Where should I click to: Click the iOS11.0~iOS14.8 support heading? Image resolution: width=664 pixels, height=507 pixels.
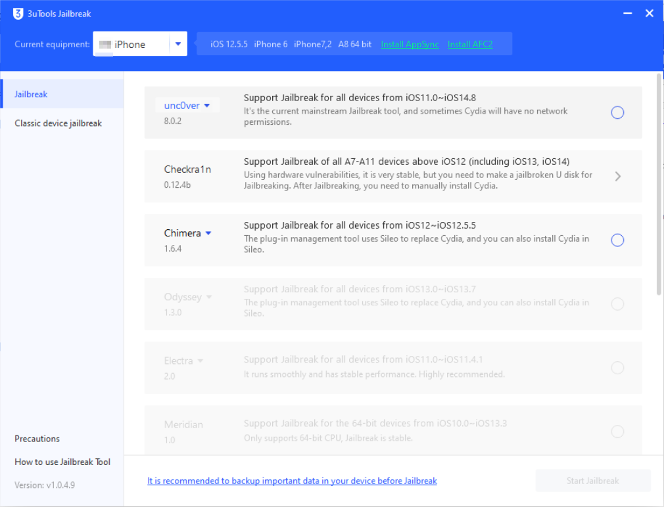click(360, 98)
